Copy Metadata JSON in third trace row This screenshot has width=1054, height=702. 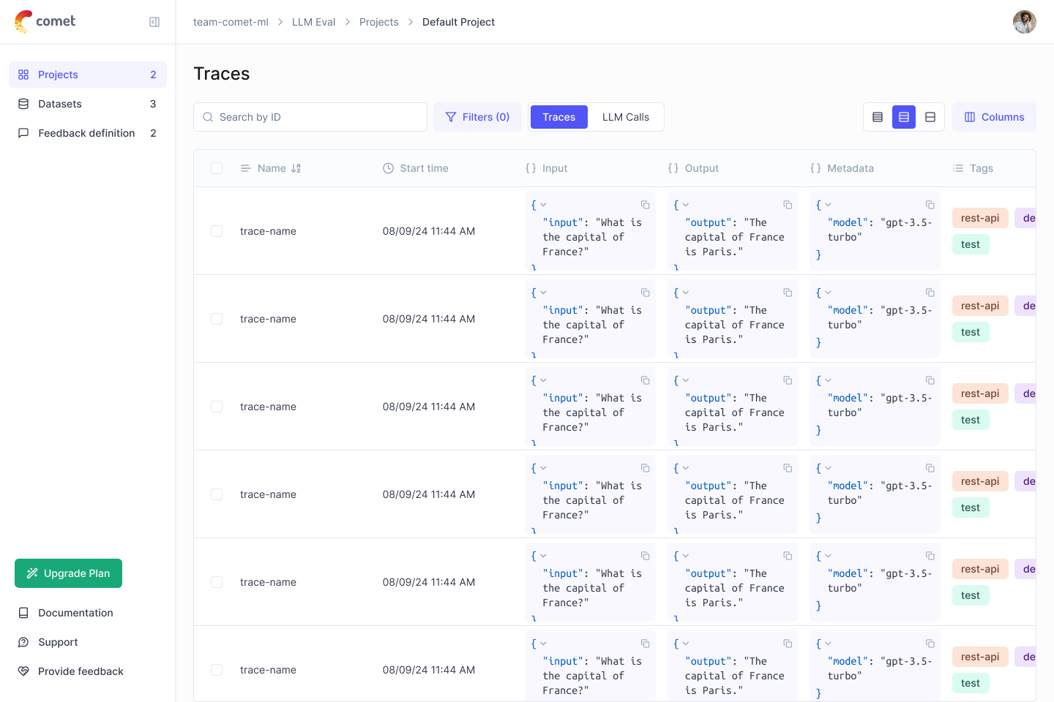pos(930,380)
